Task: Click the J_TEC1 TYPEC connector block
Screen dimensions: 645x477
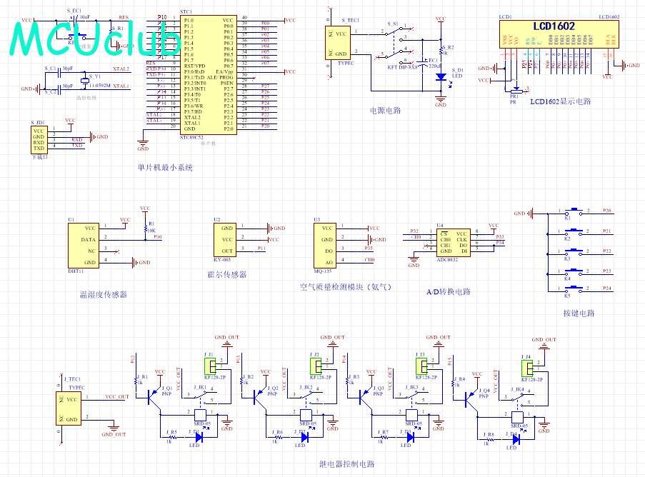Action: [67, 409]
